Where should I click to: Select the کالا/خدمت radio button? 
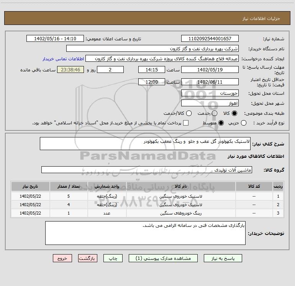(x=189, y=113)
